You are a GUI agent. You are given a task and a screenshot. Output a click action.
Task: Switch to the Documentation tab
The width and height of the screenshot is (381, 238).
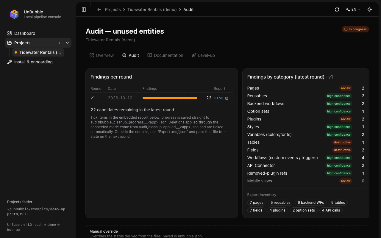click(165, 55)
